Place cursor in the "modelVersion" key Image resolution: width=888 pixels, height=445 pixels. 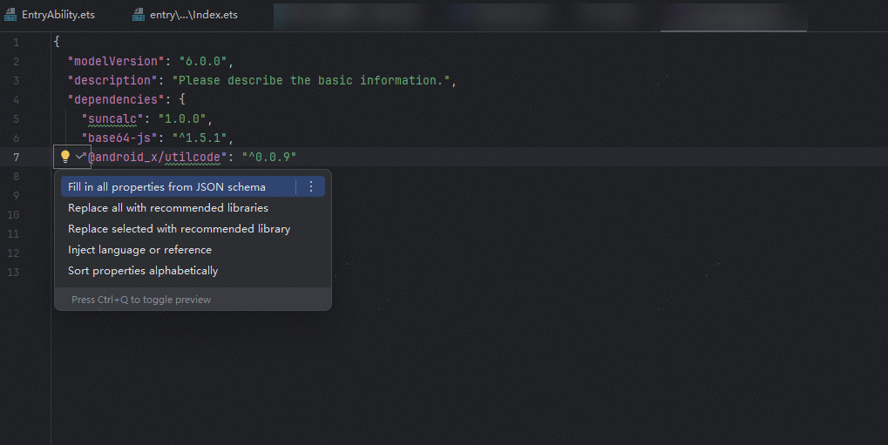[x=116, y=61]
